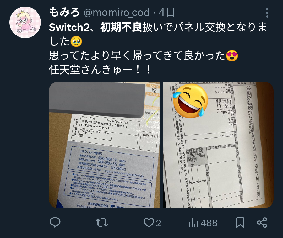Open display name もみろ
Screen dimensions: 283x238
coord(64,12)
